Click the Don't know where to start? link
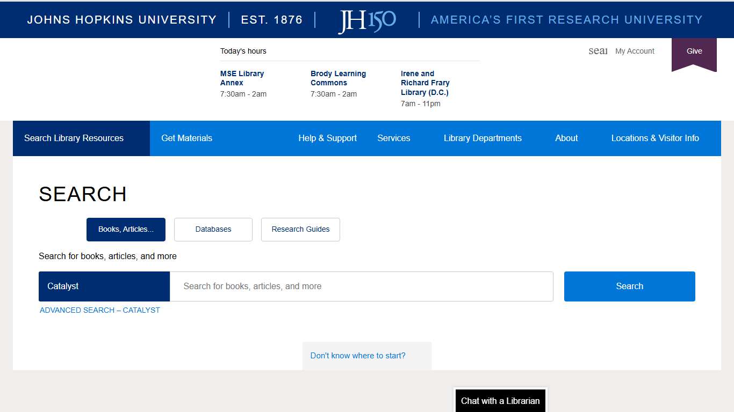The height and width of the screenshot is (412, 734). (358, 356)
